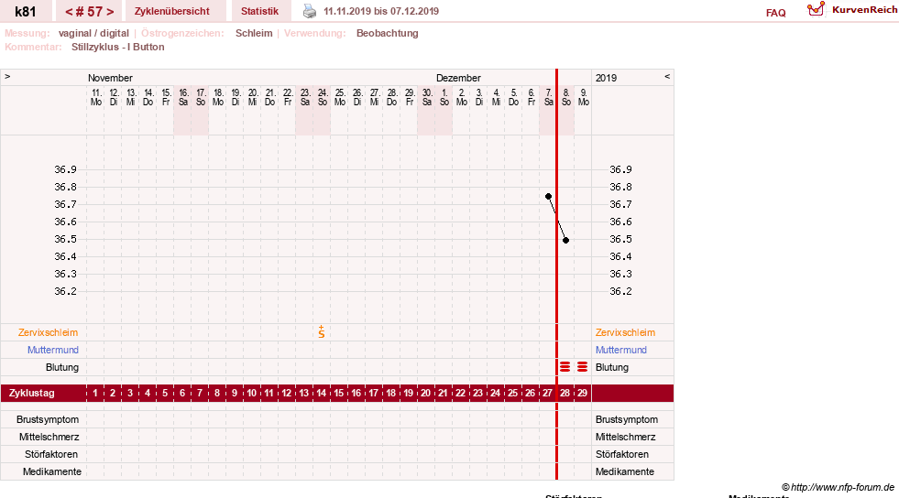The height and width of the screenshot is (498, 899).
Task: Click the Zyklustag row header
Action: tap(31, 394)
